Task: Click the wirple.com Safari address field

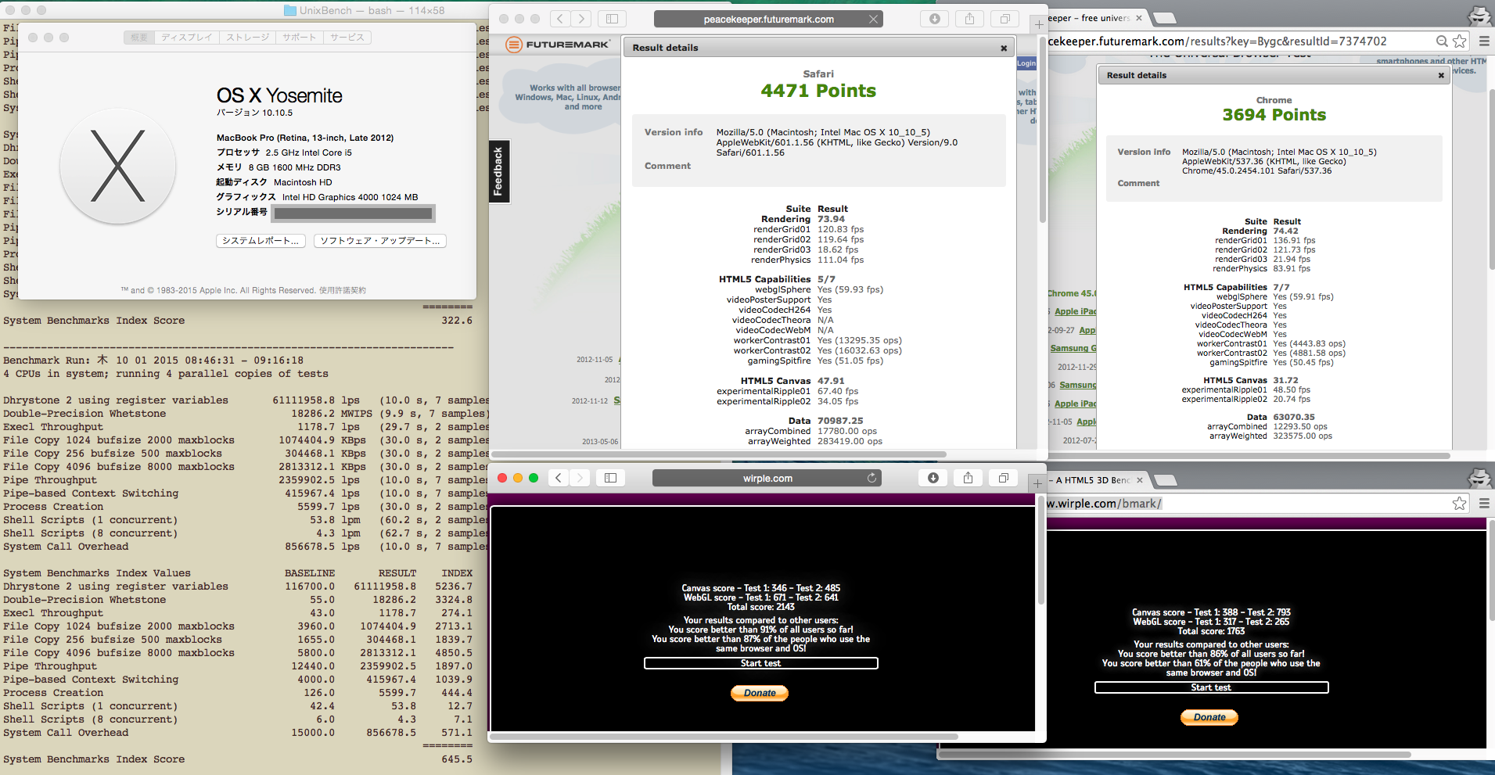Action: (767, 479)
